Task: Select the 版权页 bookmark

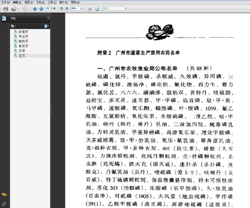Action: click(23, 41)
